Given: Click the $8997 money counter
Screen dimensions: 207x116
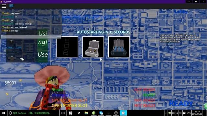Looking at the screenshot, I should pos(10,83).
